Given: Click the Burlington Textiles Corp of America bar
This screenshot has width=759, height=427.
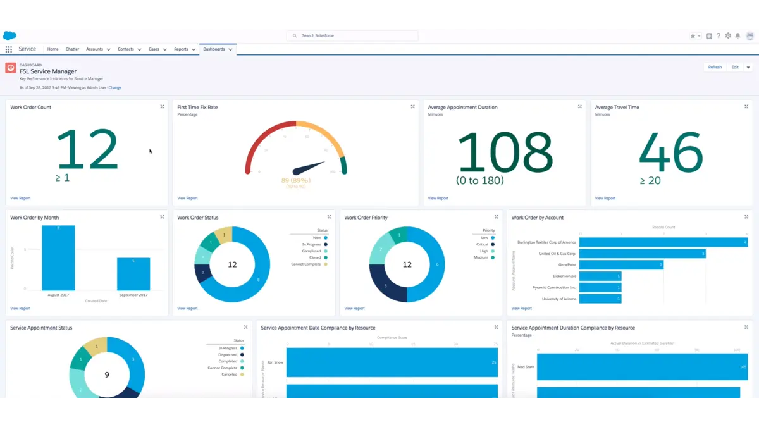Looking at the screenshot, I should [x=663, y=242].
